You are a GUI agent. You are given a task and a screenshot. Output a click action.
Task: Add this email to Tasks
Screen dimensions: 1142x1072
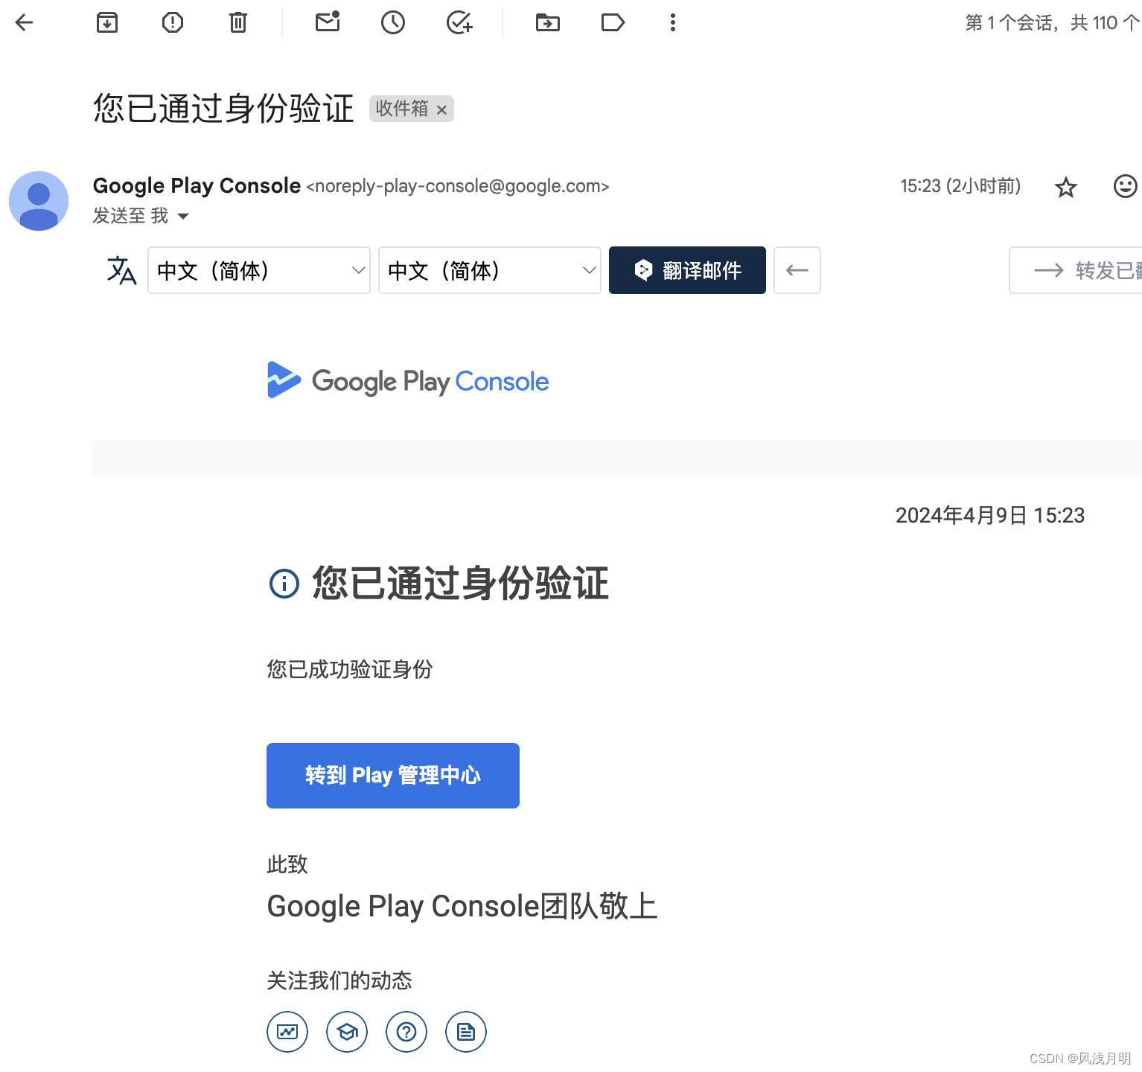459,23
